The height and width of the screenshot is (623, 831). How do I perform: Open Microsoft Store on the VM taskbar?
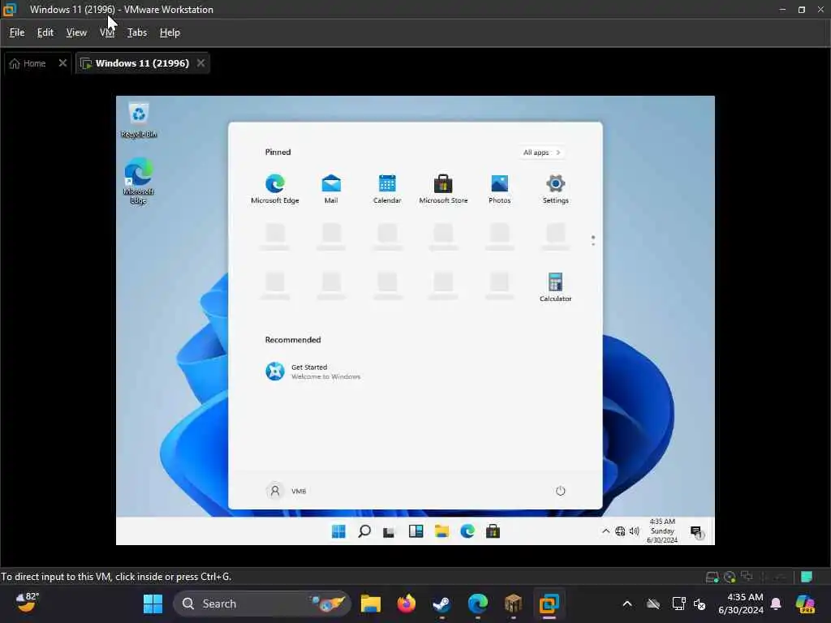[x=493, y=531]
